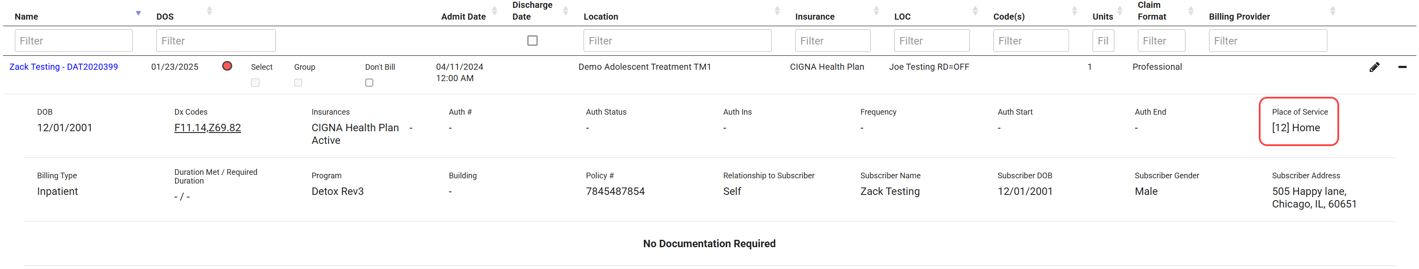This screenshot has height=269, width=1419.
Task: Open the F11.14,Z69.82 Dx codes link
Action: tap(207, 128)
